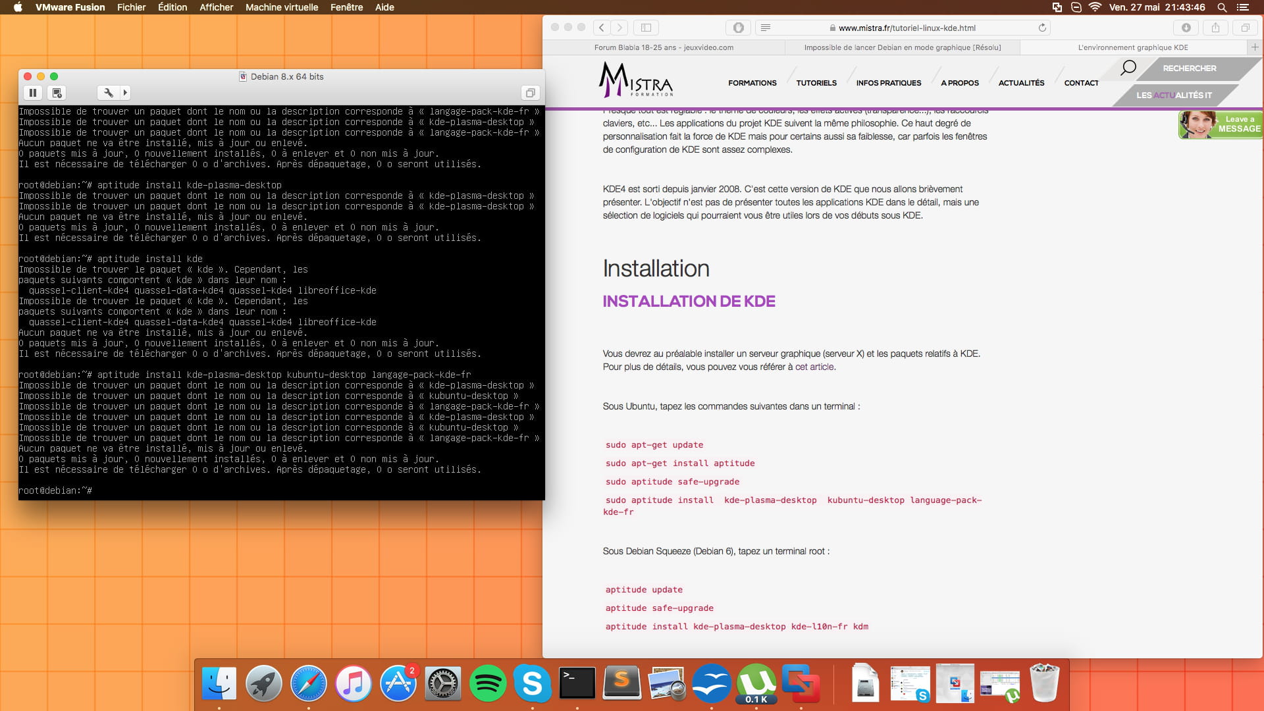This screenshot has width=1264, height=711.
Task: Open Skype from the Dock
Action: 532,683
